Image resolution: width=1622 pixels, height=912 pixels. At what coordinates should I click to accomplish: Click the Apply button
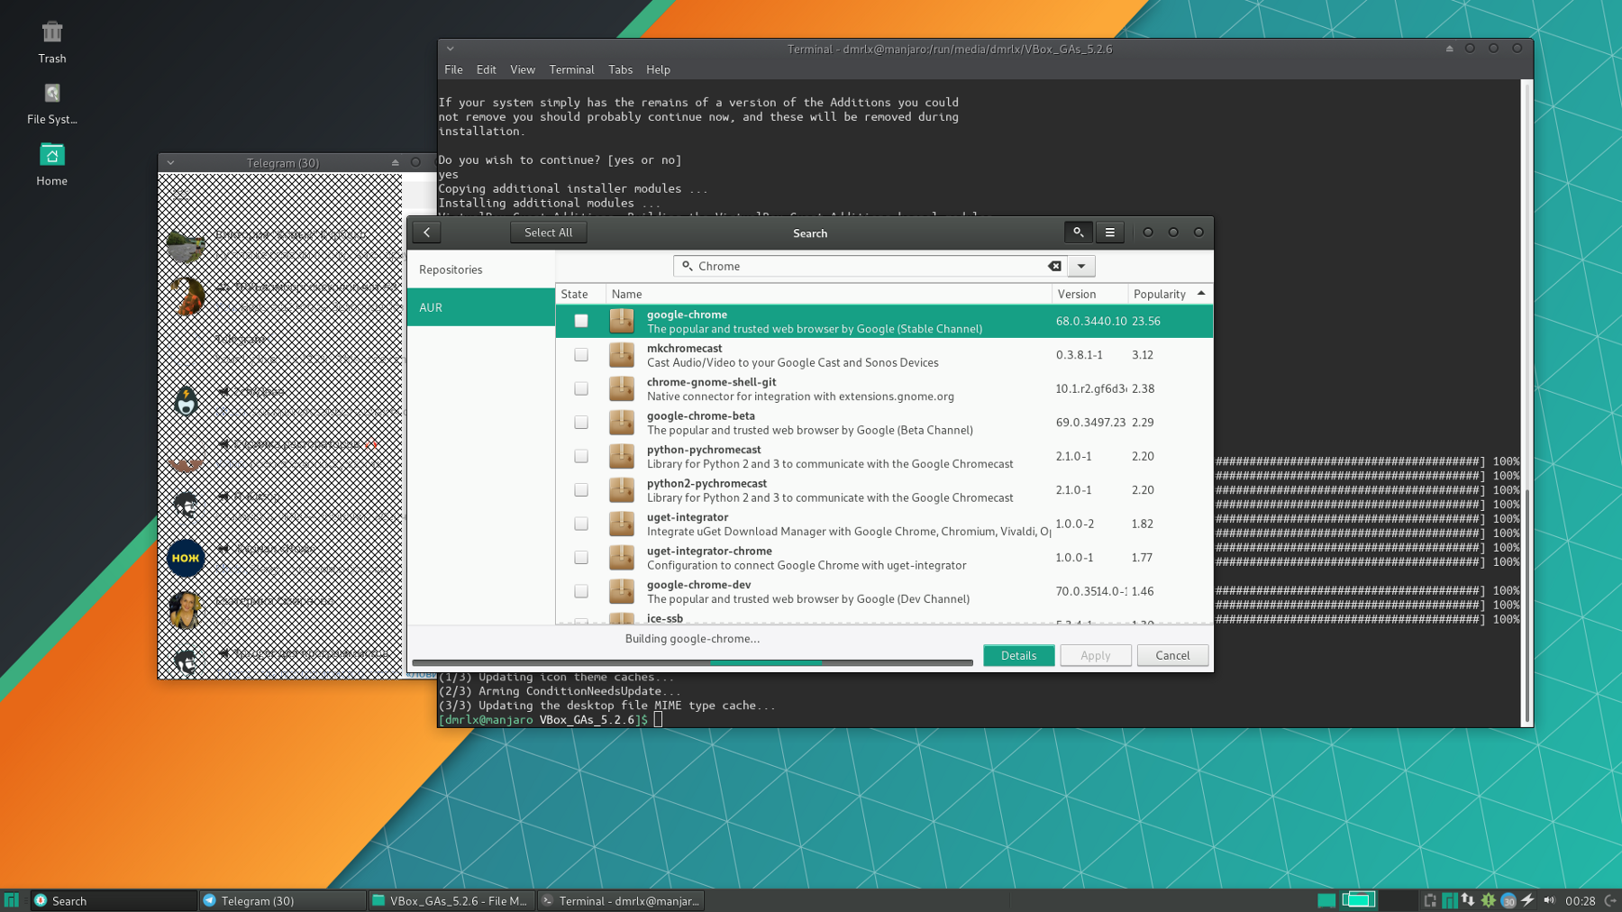click(x=1095, y=656)
